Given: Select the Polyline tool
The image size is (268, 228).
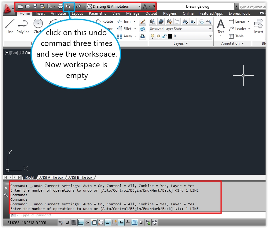Looking at the screenshot, I should point(23,26).
